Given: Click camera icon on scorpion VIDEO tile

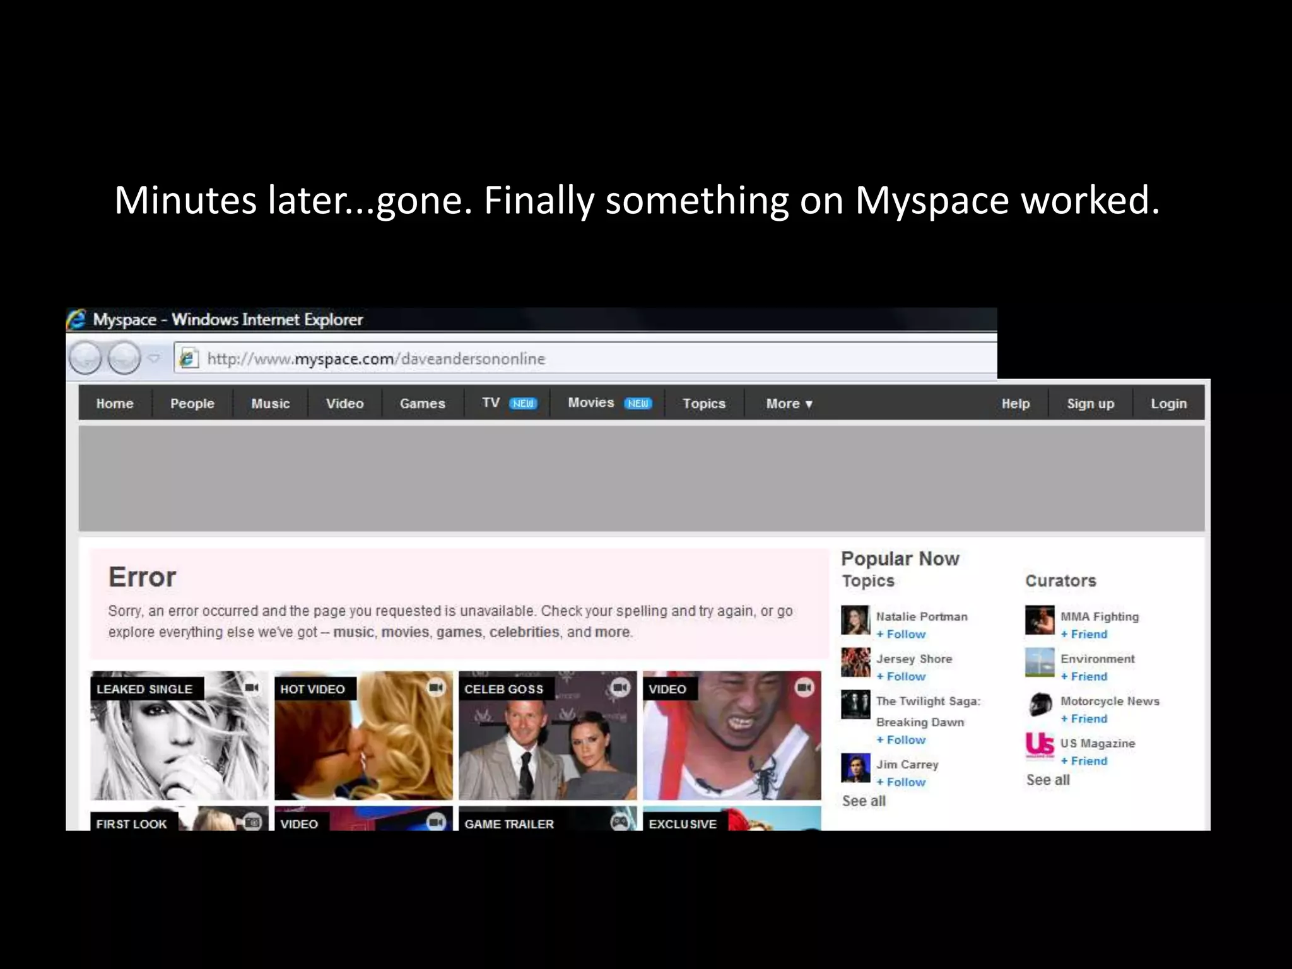Looking at the screenshot, I should tap(804, 688).
